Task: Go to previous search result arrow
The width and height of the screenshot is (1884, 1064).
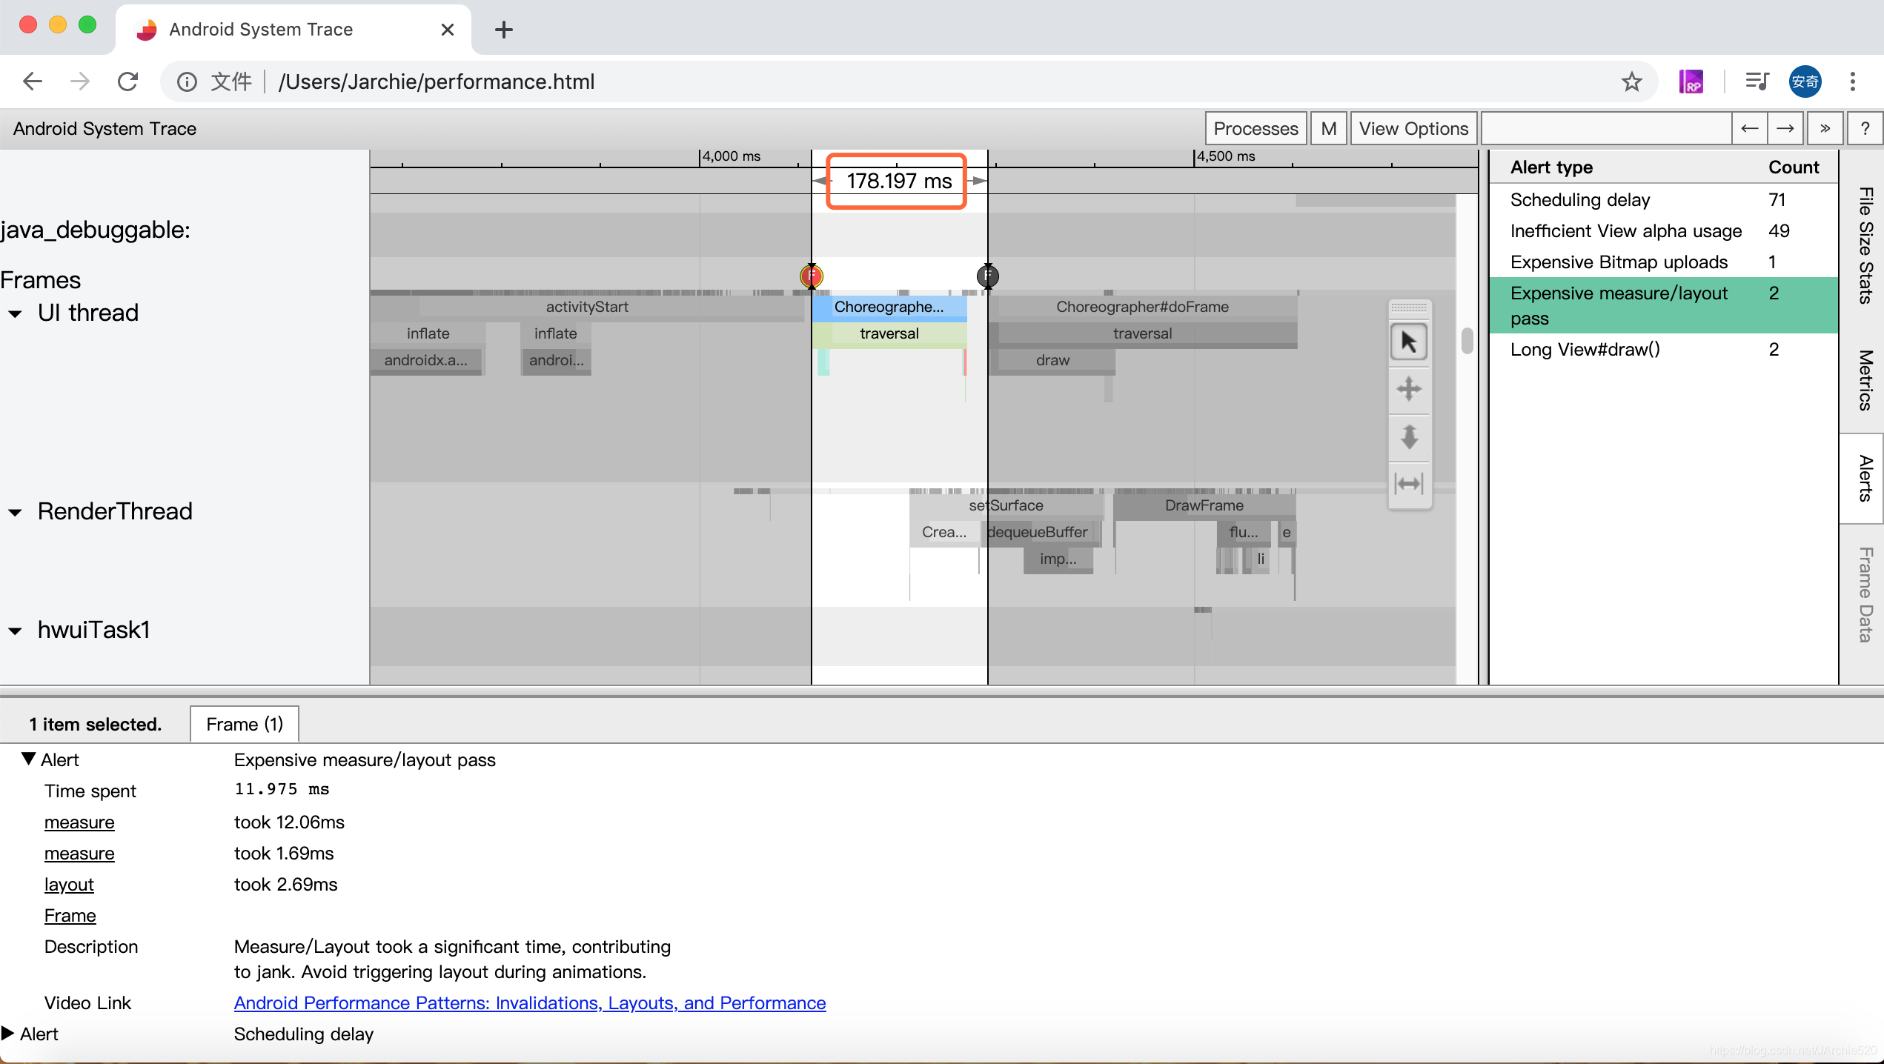Action: 1749,129
